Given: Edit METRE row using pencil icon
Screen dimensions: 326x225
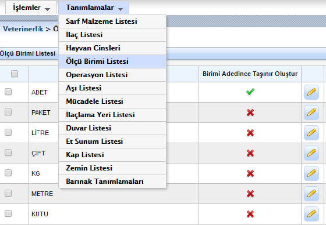Looking at the screenshot, I should (311, 194).
